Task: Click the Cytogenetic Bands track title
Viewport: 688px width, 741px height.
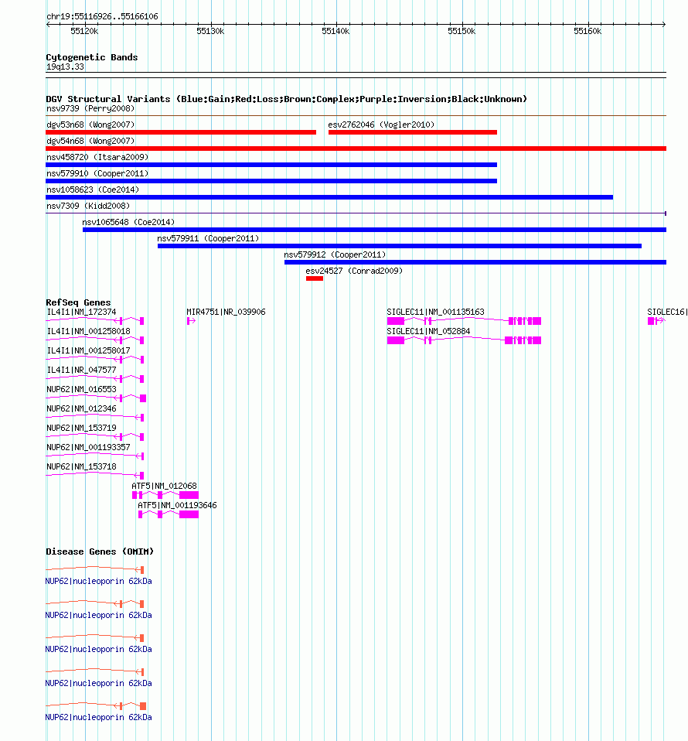Action: click(x=92, y=57)
